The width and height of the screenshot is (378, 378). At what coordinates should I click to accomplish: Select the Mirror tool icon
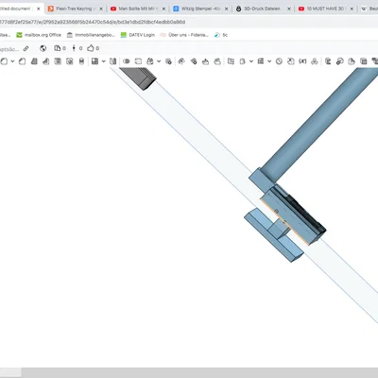pos(112,61)
